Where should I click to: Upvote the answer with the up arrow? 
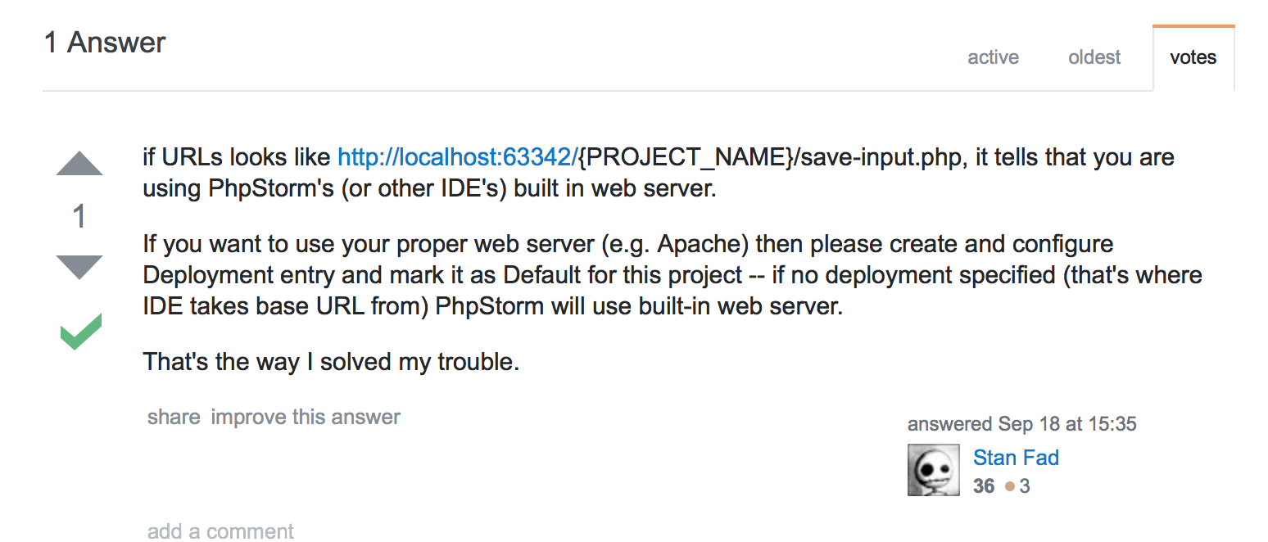79,164
